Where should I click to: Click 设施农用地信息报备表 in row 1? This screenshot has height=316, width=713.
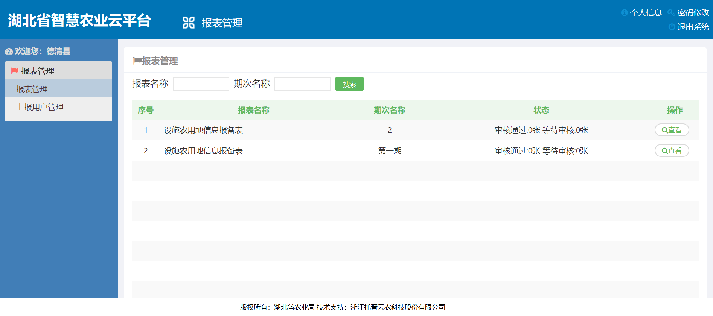pyautogui.click(x=203, y=130)
